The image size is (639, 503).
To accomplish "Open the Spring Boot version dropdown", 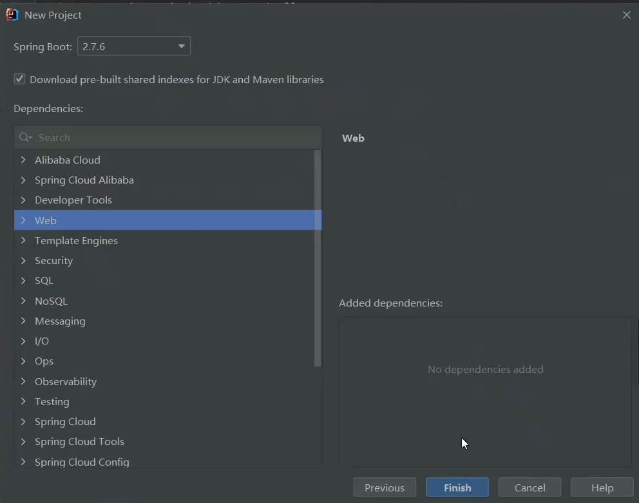I will (x=134, y=46).
